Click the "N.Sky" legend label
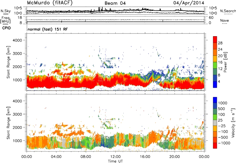This screenshot has height=163, width=236. [6, 11]
